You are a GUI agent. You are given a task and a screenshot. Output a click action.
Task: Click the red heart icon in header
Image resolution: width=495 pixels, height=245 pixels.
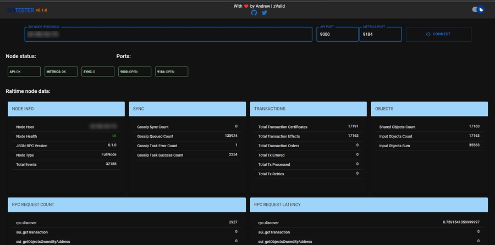pos(246,6)
